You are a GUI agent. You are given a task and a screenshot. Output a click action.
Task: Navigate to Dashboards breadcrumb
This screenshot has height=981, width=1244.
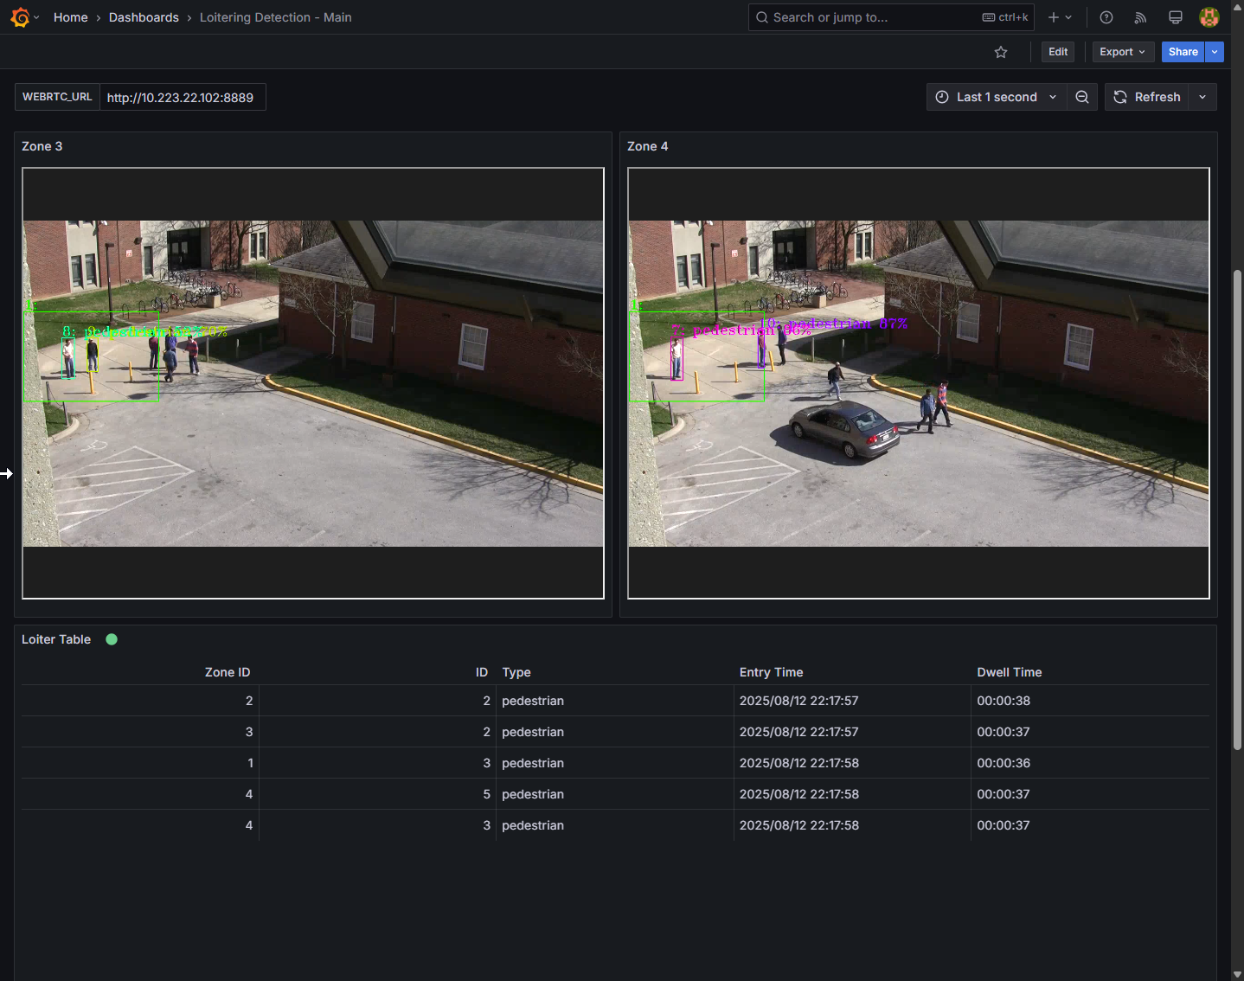tap(144, 17)
